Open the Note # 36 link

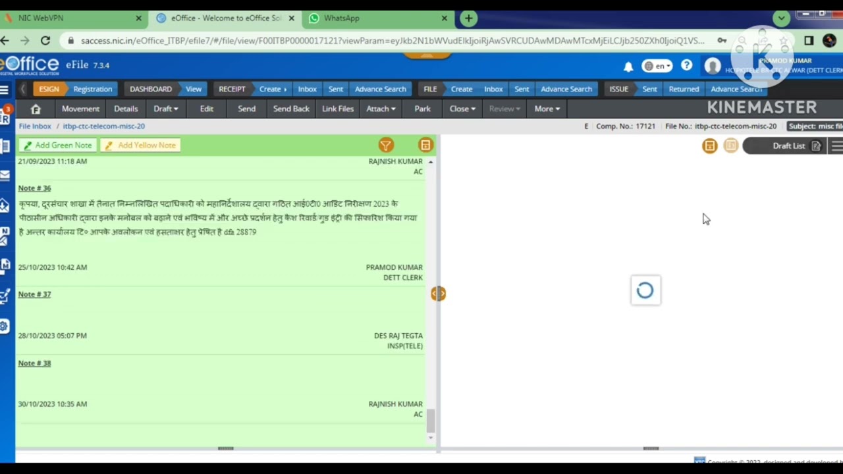(x=34, y=188)
